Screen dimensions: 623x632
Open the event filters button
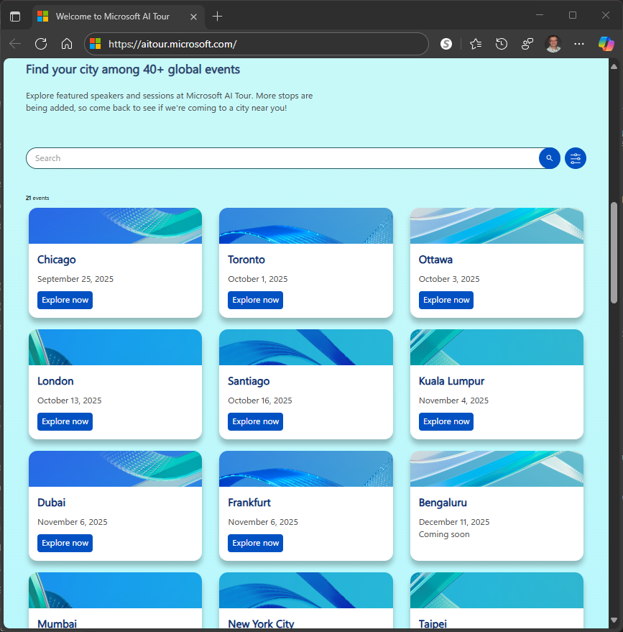(576, 158)
